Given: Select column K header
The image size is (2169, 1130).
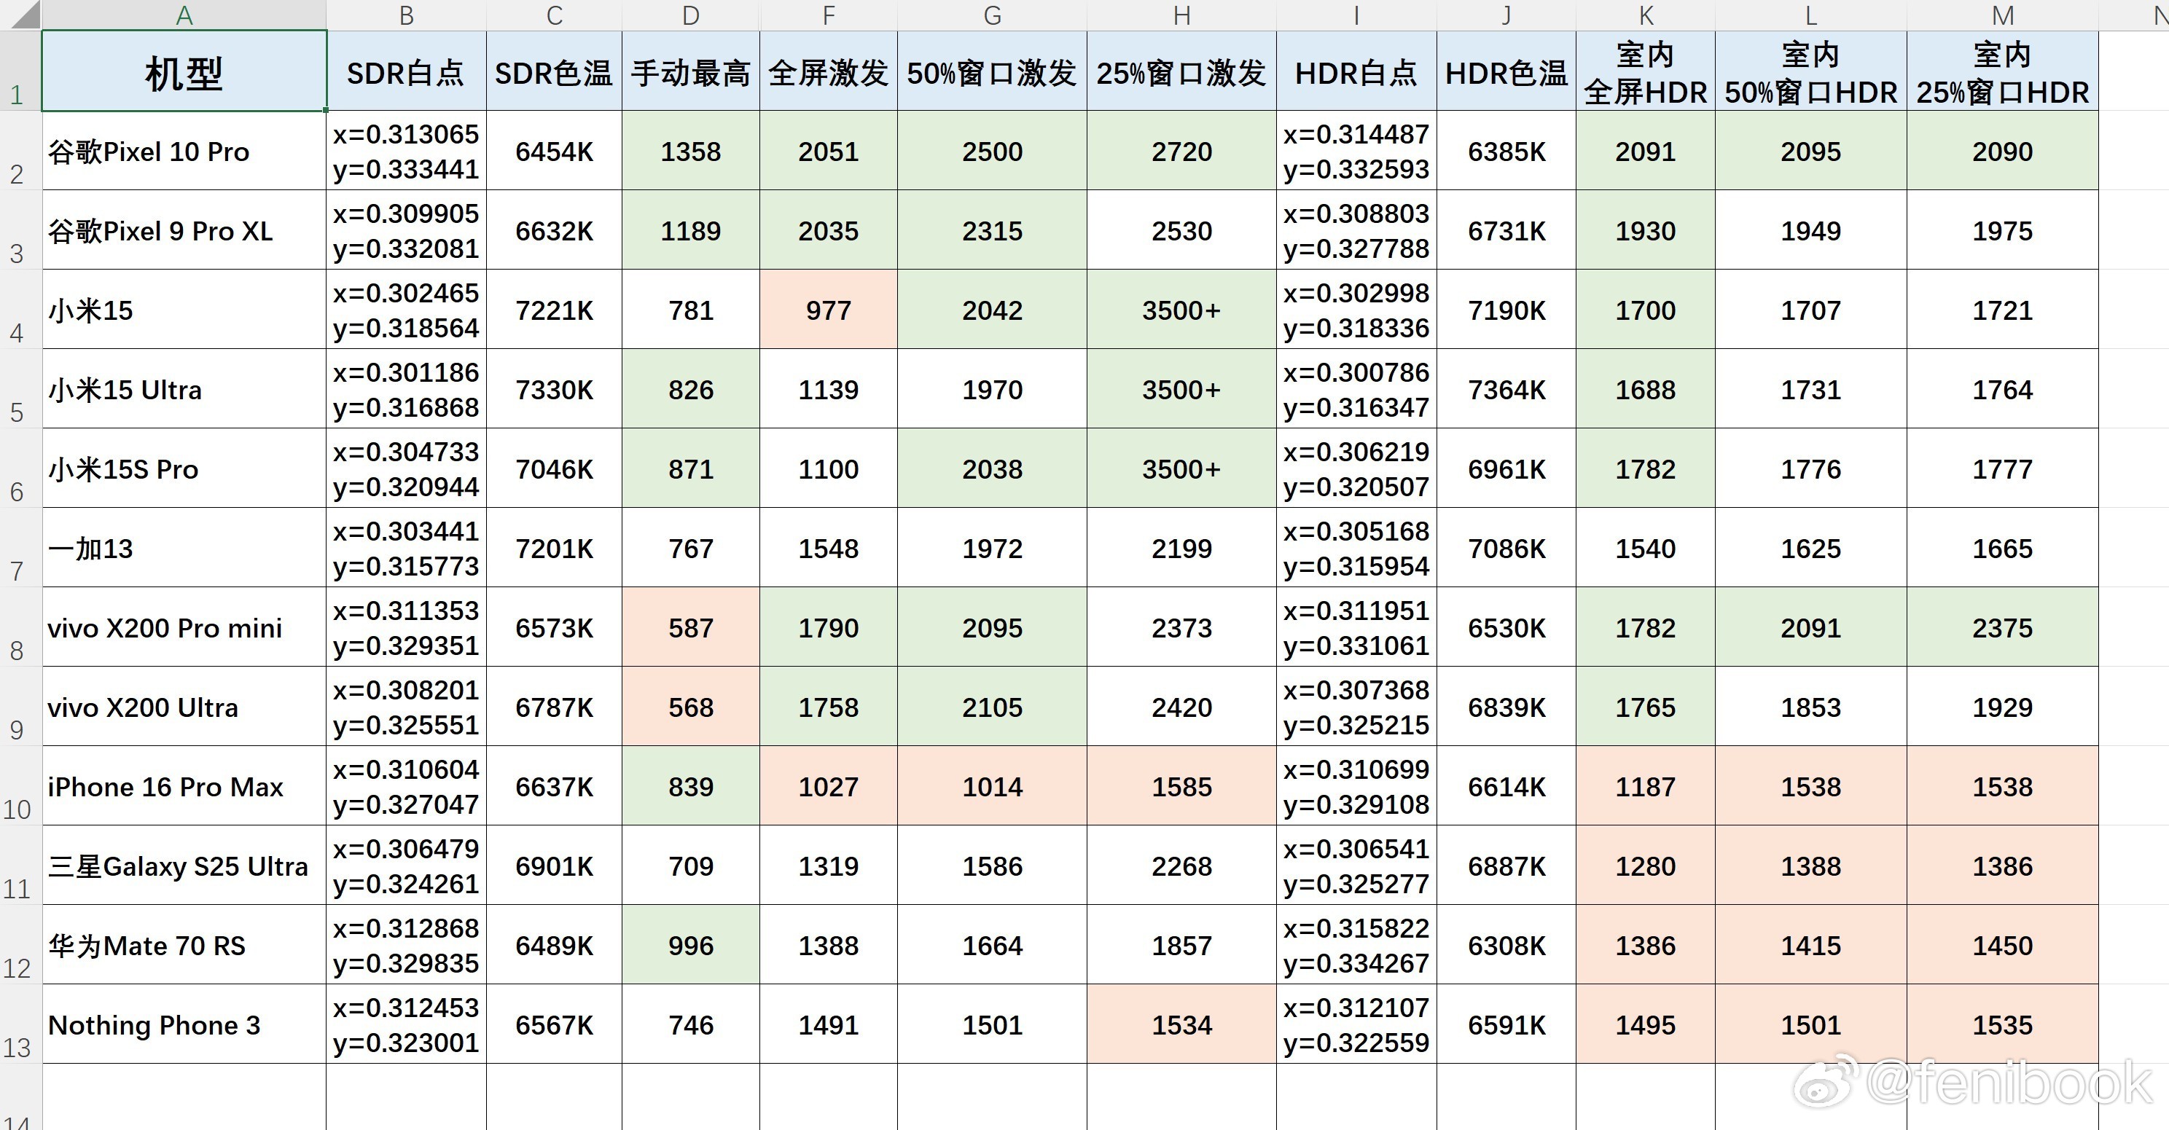Looking at the screenshot, I should point(1645,15).
